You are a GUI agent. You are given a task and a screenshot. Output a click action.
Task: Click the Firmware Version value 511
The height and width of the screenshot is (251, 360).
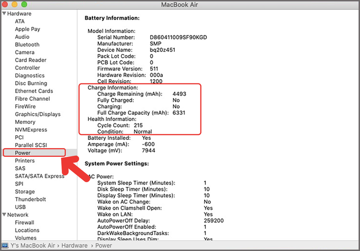154,68
